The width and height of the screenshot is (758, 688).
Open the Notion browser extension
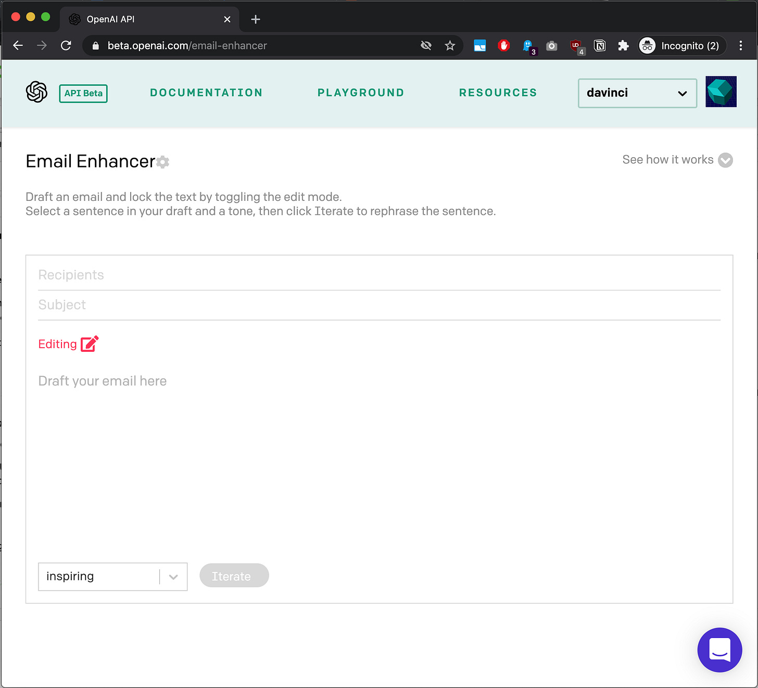tap(600, 46)
